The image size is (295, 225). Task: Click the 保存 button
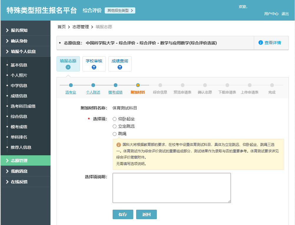click(123, 214)
